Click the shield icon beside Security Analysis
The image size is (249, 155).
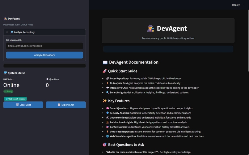pos(108,113)
